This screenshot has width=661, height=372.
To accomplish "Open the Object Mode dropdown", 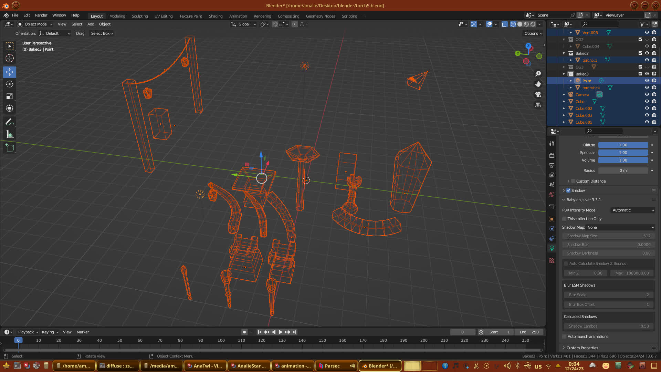I will point(35,24).
